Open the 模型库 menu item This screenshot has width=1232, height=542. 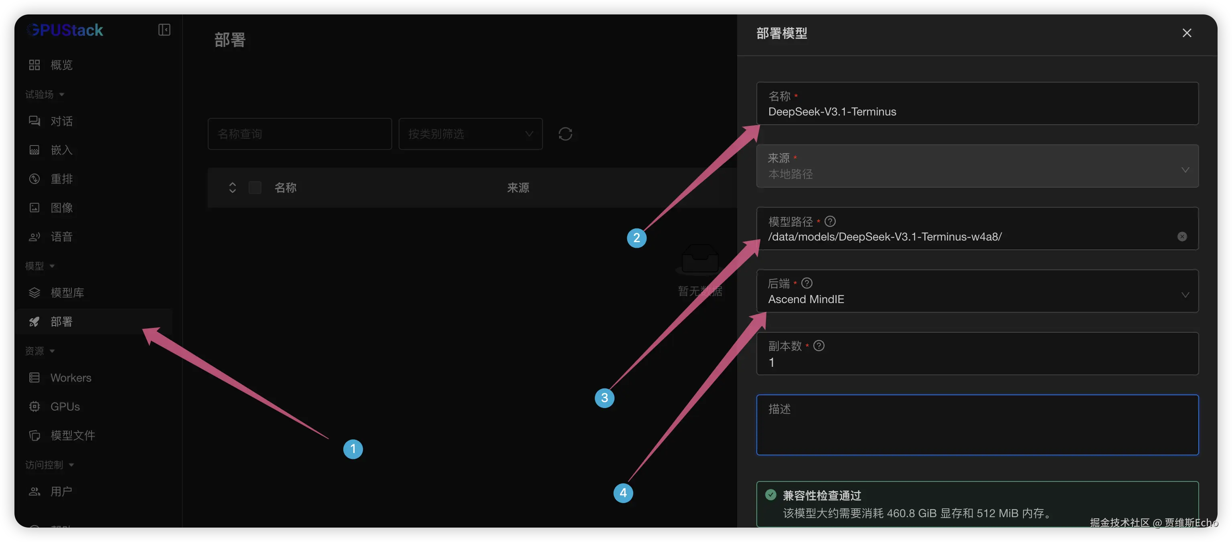67,293
